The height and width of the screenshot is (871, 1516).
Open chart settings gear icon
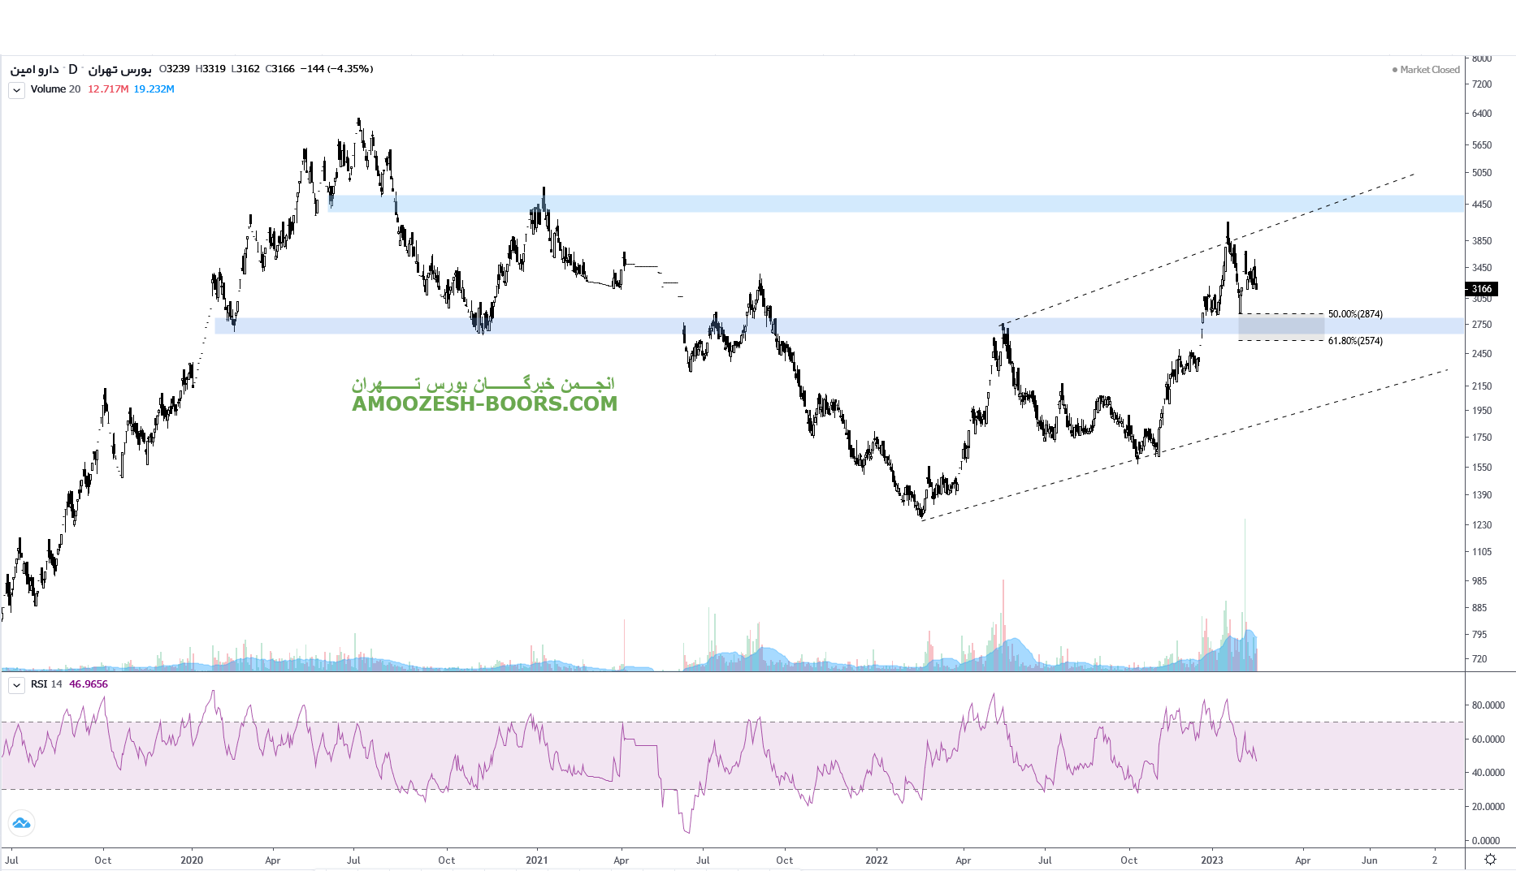point(1490,859)
